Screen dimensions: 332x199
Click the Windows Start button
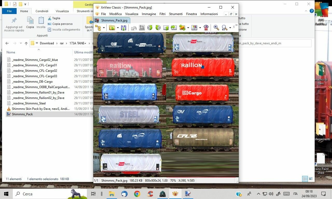coord(6,194)
